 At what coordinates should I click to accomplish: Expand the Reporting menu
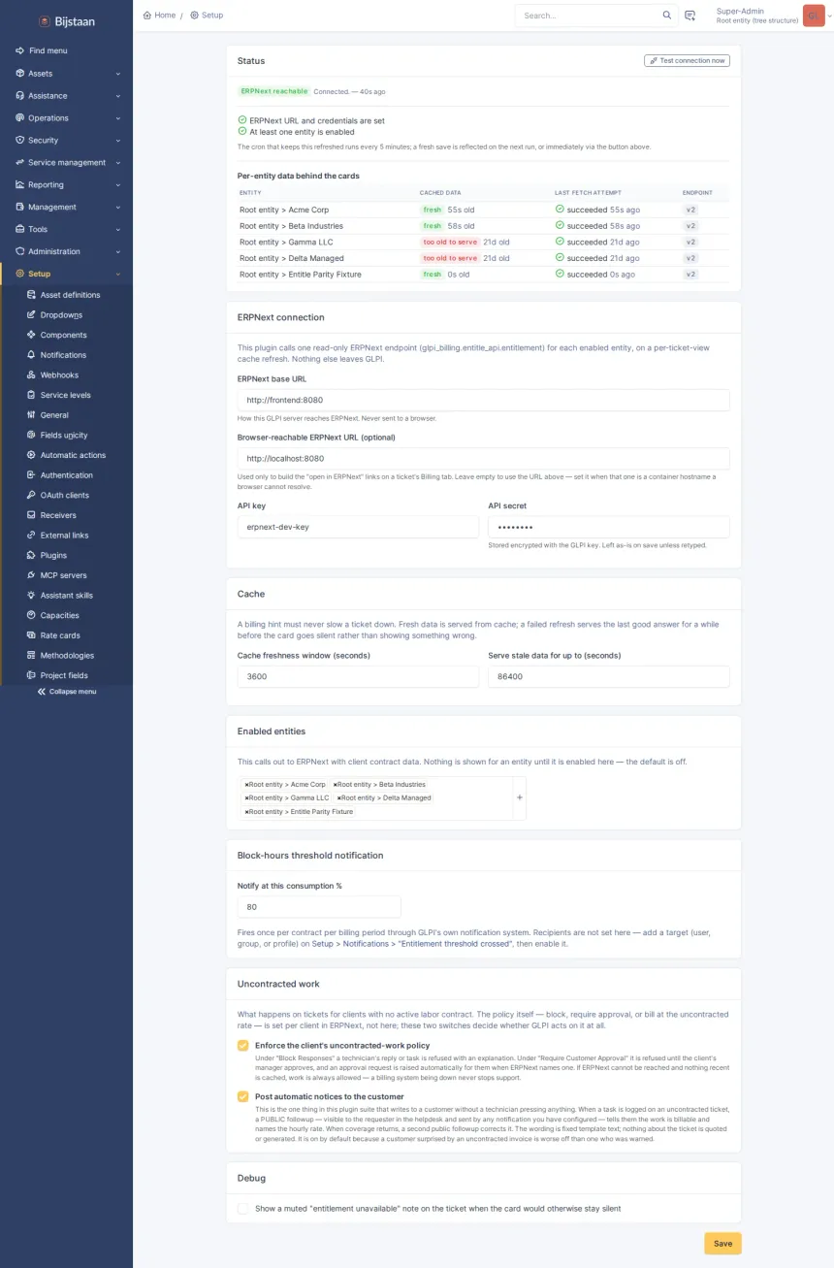point(66,184)
